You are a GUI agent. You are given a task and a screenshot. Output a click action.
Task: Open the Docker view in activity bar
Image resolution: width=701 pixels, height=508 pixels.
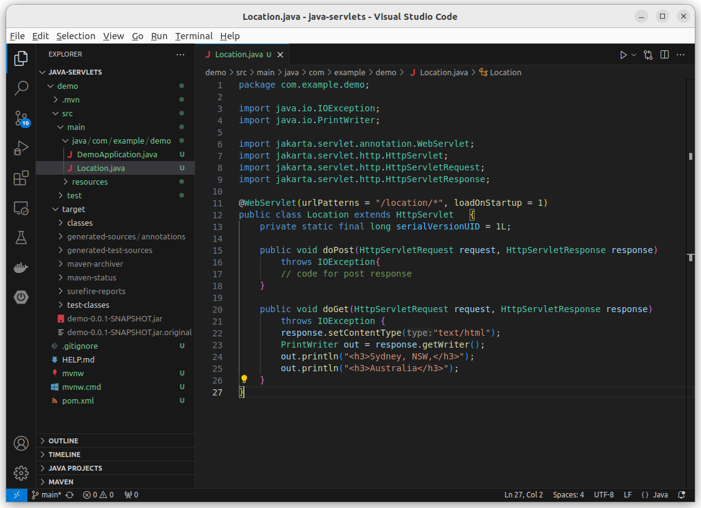point(21,267)
